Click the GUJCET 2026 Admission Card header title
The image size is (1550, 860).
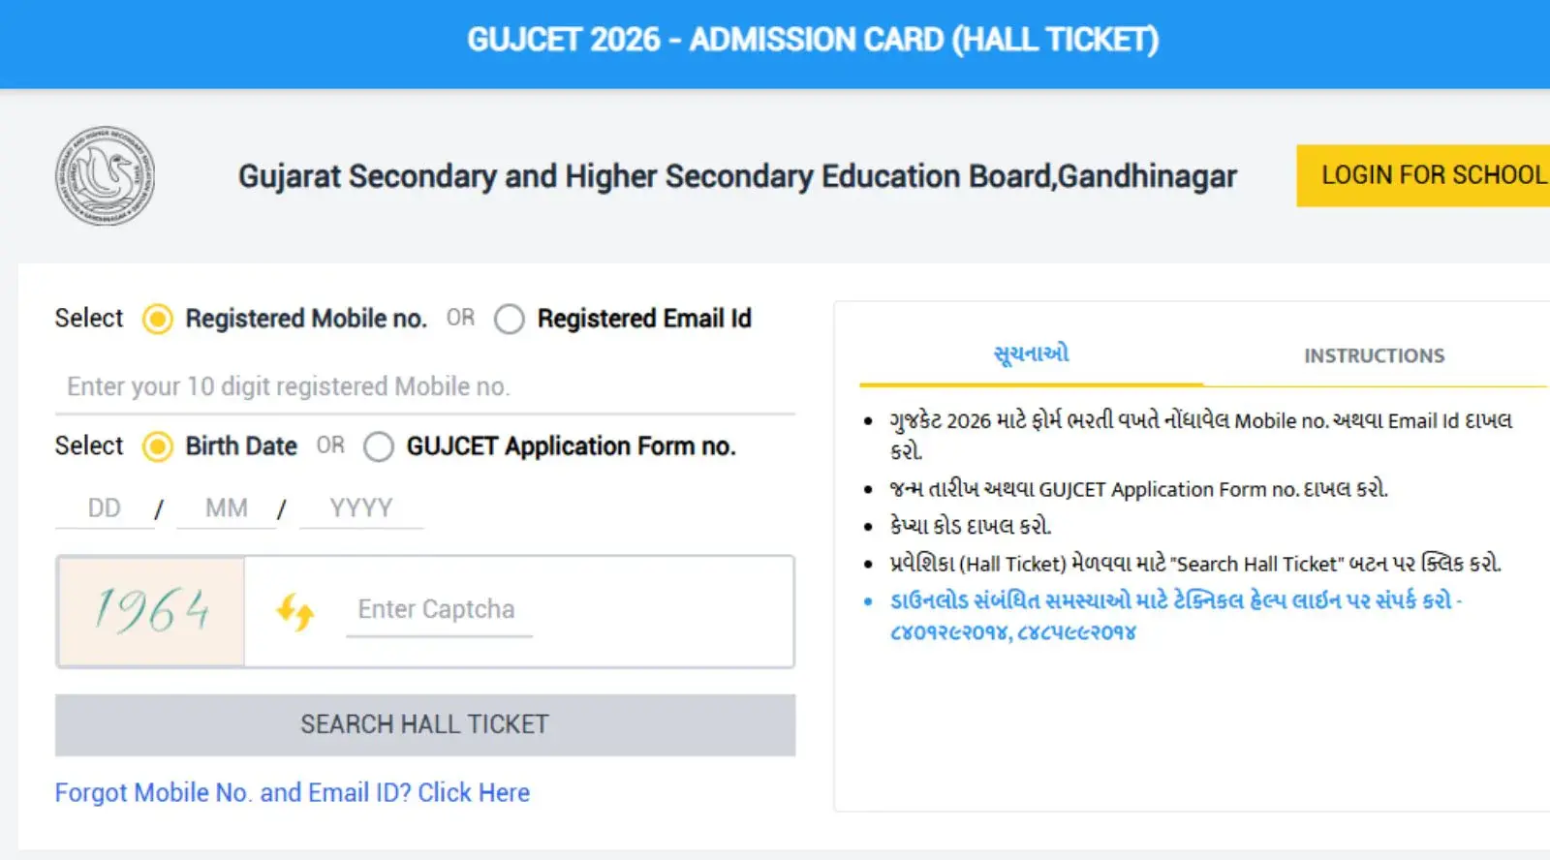812,40
